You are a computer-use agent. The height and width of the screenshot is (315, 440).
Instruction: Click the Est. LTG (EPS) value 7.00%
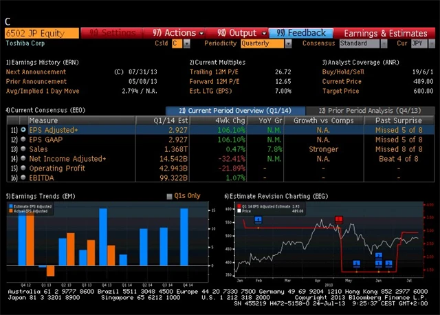283,91
